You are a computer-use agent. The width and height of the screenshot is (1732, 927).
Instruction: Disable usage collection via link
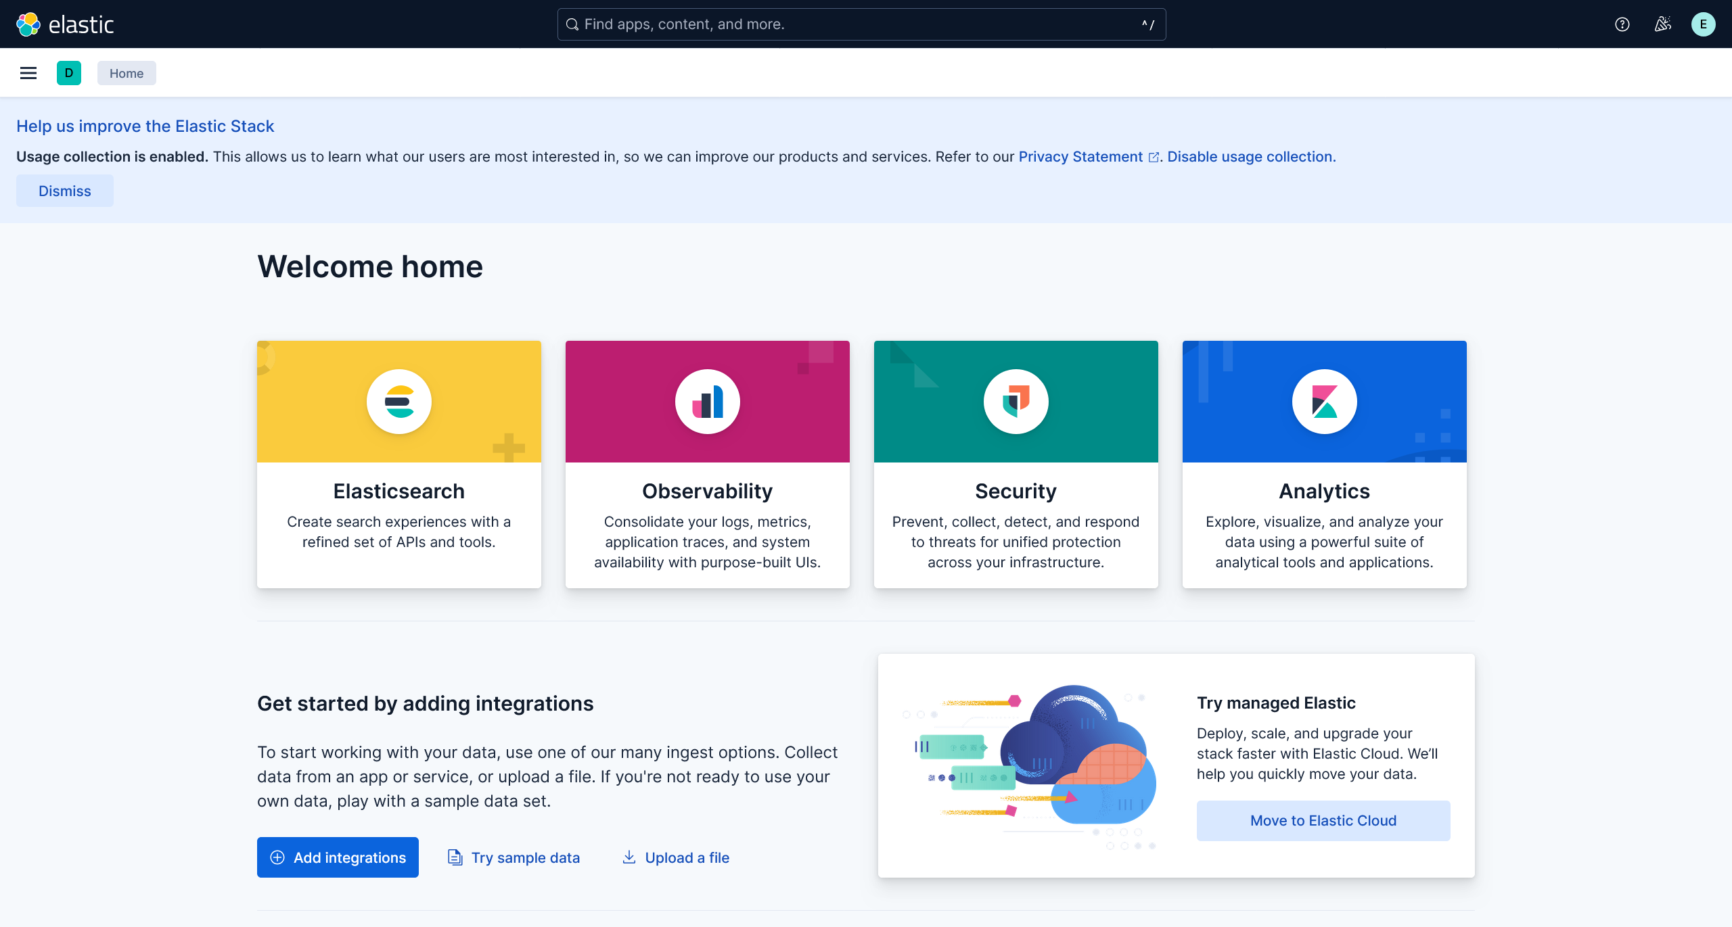click(x=1251, y=157)
